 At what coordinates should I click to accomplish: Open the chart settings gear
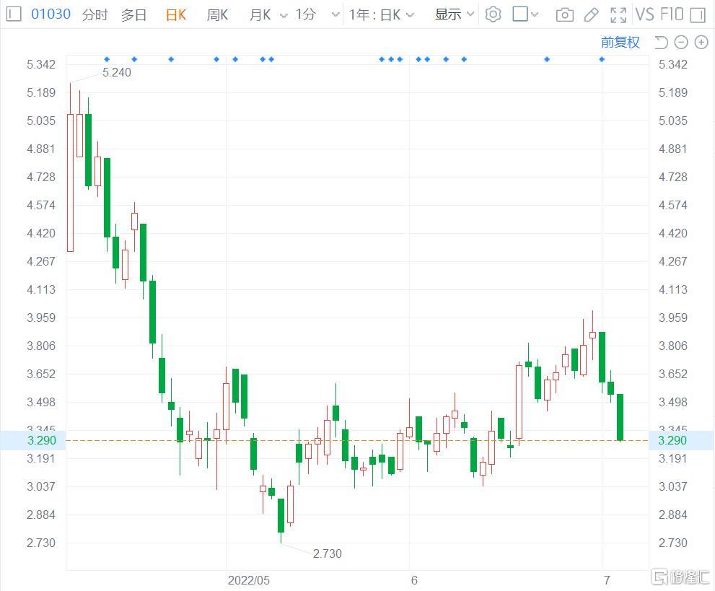coord(493,14)
